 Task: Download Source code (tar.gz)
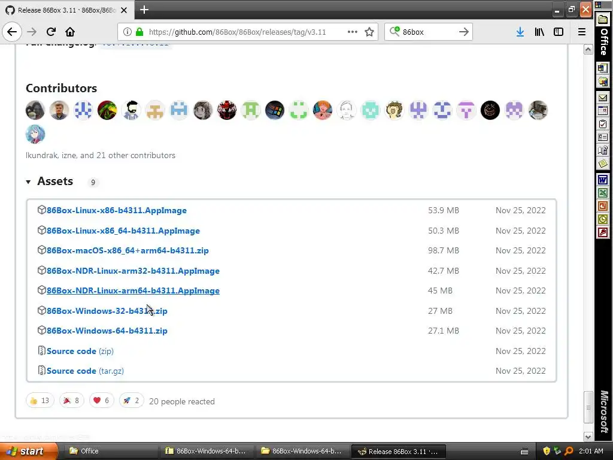(x=85, y=371)
